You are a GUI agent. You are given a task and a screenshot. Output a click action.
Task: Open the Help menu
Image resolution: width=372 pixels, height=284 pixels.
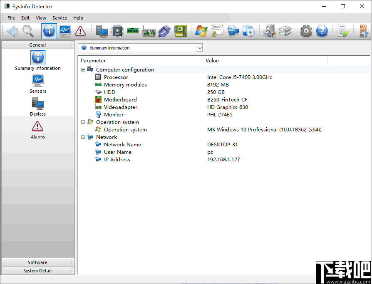click(x=78, y=18)
